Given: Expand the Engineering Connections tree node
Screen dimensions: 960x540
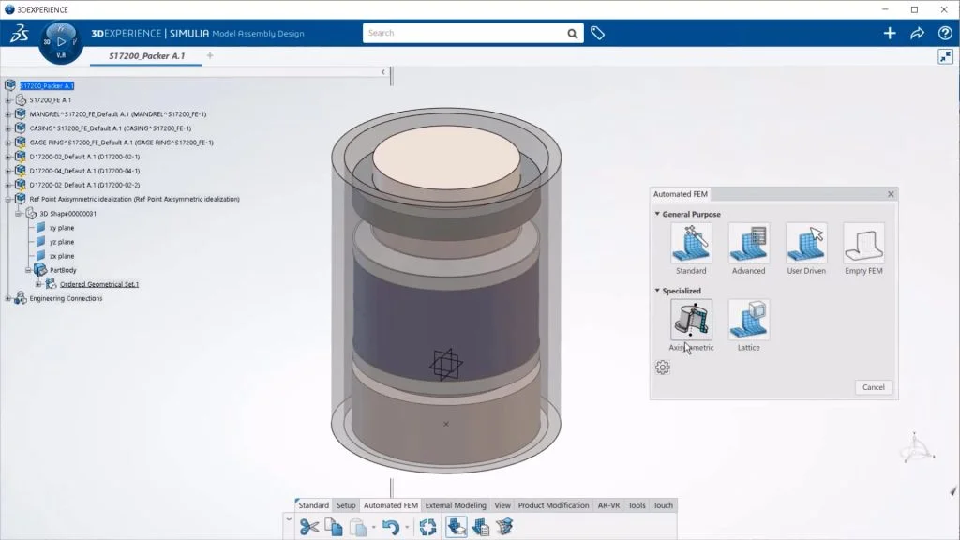Looking at the screenshot, I should 7,298.
